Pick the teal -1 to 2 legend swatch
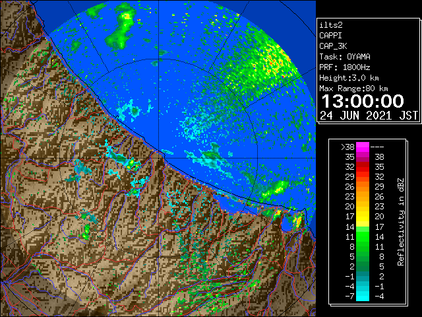Image resolution: width=422 pixels, height=317 pixels. [363, 276]
